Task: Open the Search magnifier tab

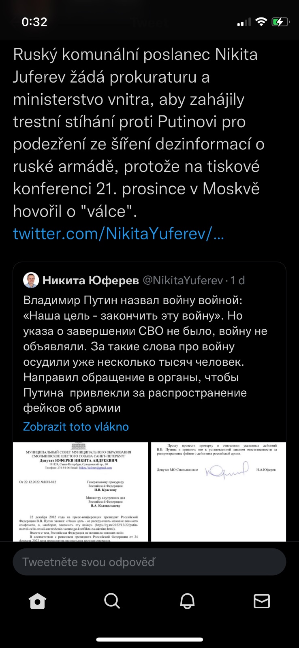Action: [x=112, y=601]
